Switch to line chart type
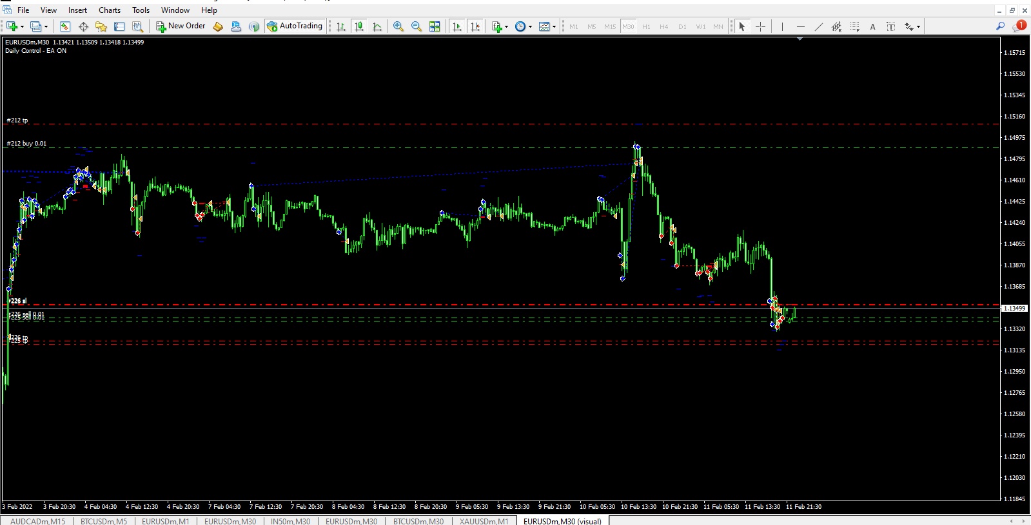Viewport: 1031px width, 525px height. click(377, 26)
